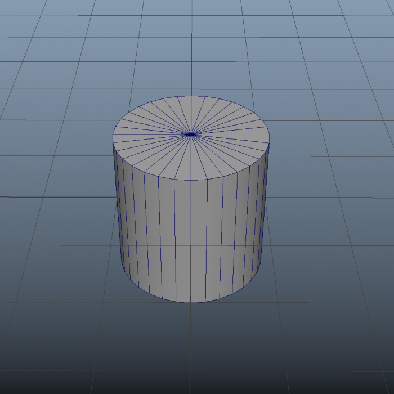Viewport: 394px width, 394px height.
Task: Click the bottom-left corner of the cylinder
Action: 124,270
